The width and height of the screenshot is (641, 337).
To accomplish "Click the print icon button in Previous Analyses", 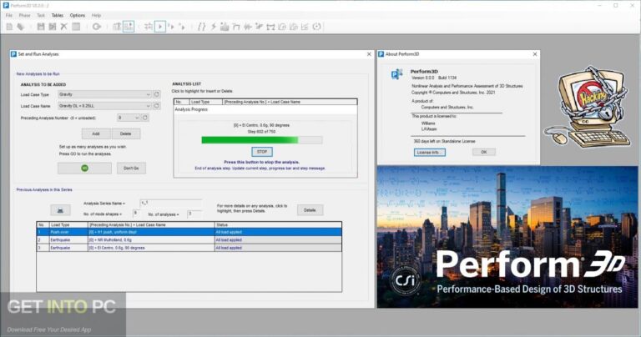I will pyautogui.click(x=60, y=210).
